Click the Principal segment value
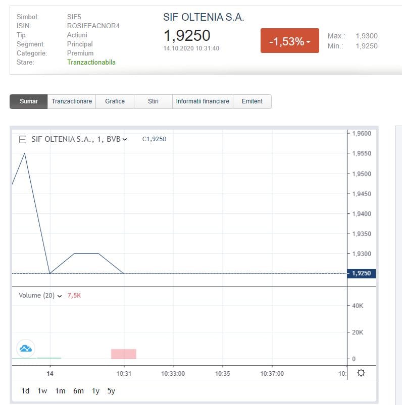 pyautogui.click(x=80, y=44)
